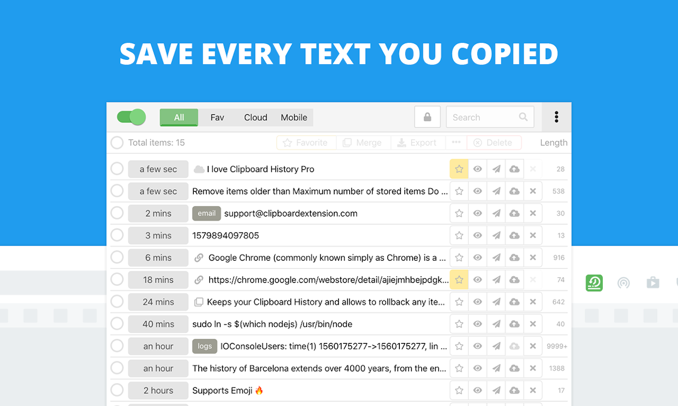Screen dimensions: 678x406
Task: Favorite the Barcelona history entry using its star icon
Action: pyautogui.click(x=459, y=368)
